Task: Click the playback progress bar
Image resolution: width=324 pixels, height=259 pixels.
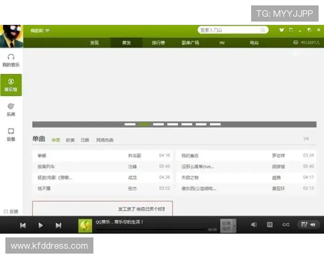Action: pos(151,229)
